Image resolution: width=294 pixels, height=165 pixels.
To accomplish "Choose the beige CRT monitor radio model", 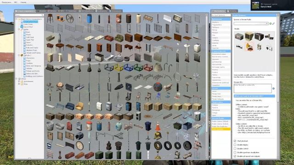I will (x=249, y=36).
